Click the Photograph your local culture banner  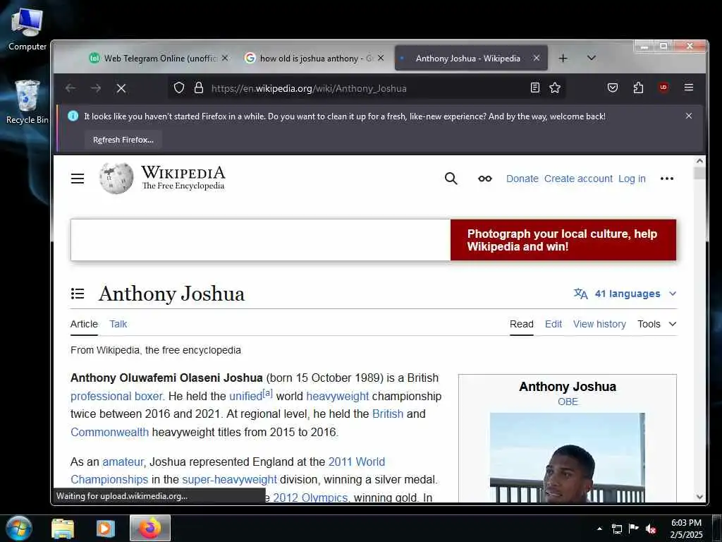(374, 240)
